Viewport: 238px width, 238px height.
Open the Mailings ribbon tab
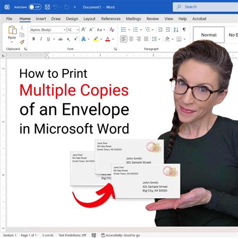click(x=133, y=19)
